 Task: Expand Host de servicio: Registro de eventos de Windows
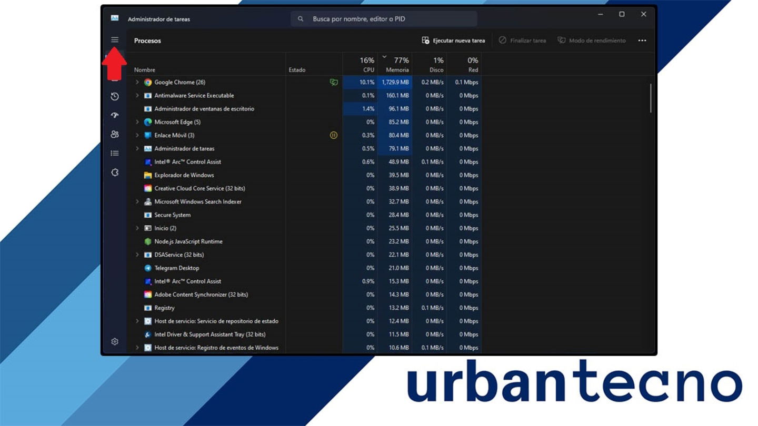point(137,348)
